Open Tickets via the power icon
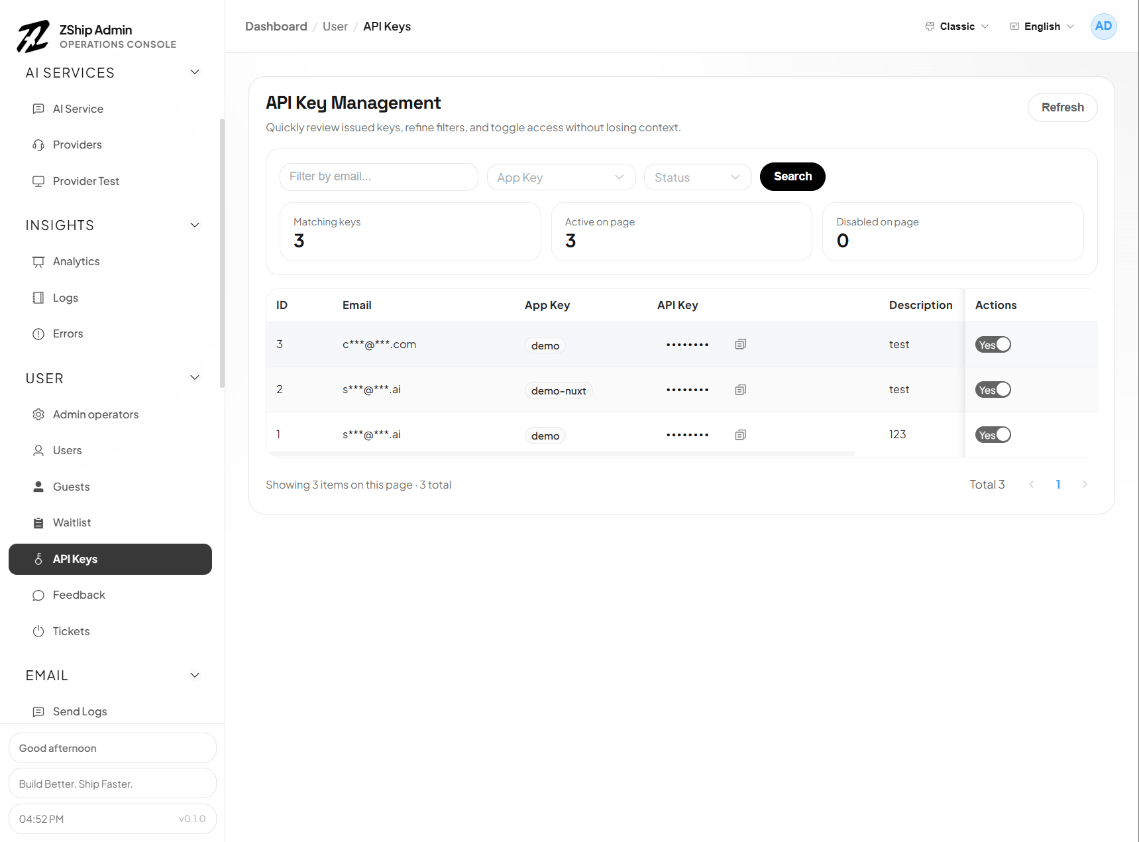The height and width of the screenshot is (842, 1139). pyautogui.click(x=39, y=631)
